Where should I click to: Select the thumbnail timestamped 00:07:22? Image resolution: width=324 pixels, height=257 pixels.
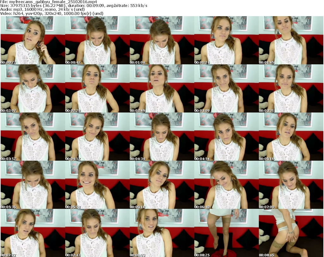coord(33,233)
